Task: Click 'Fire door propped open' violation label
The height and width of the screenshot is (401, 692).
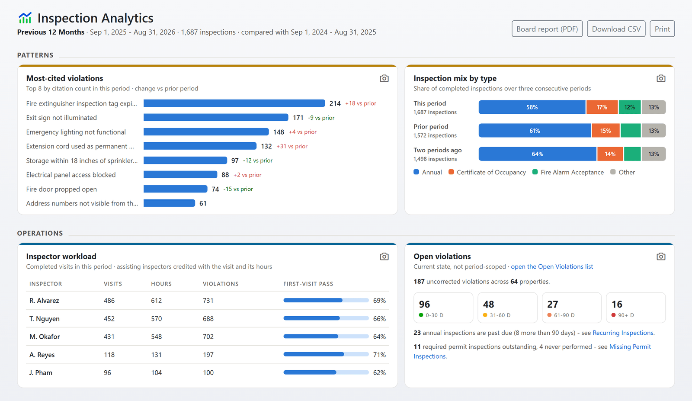Action: tap(61, 189)
